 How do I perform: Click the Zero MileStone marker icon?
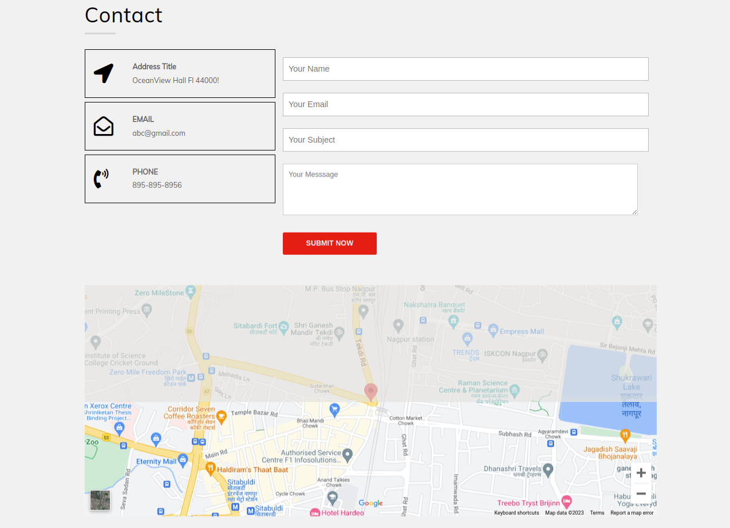[191, 291]
